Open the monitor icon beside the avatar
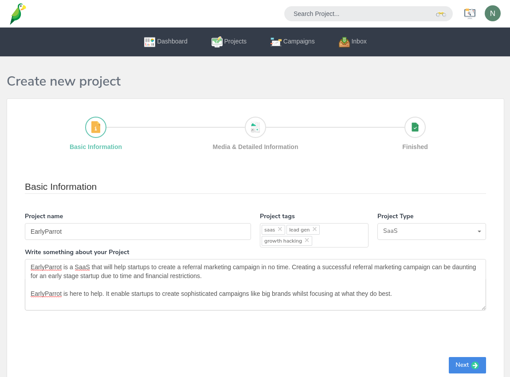Viewport: 510px width, 377px height. pyautogui.click(x=470, y=14)
